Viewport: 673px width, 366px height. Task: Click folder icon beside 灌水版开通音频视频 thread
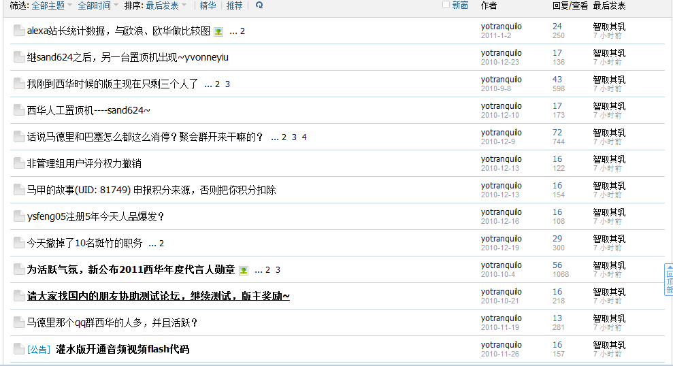pyautogui.click(x=19, y=349)
